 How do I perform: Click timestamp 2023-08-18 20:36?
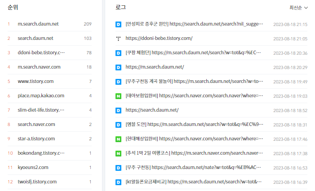point(290,53)
